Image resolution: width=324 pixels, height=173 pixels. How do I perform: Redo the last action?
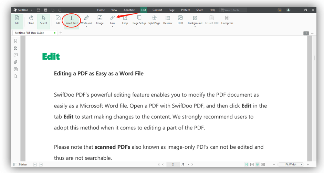[60, 10]
